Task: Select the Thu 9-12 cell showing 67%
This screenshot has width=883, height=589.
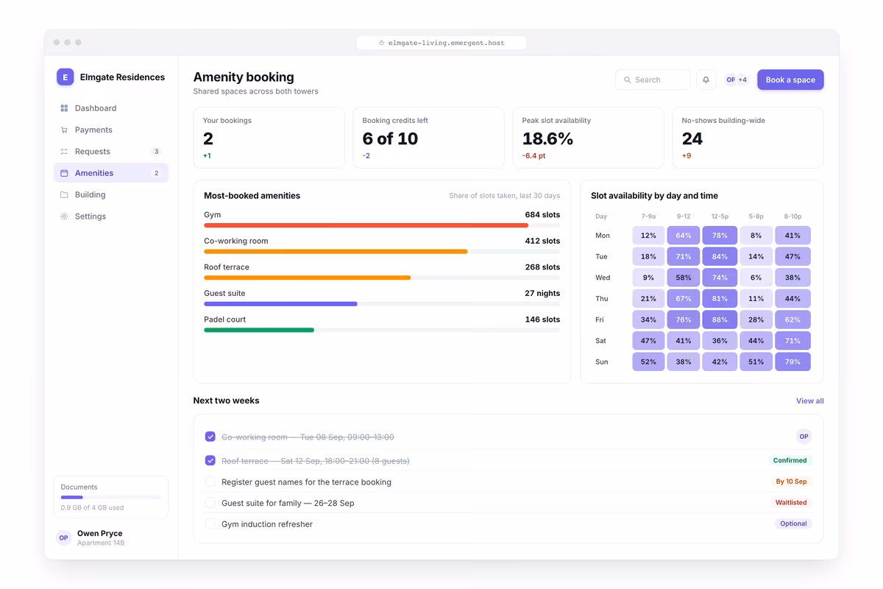Action: click(x=684, y=299)
